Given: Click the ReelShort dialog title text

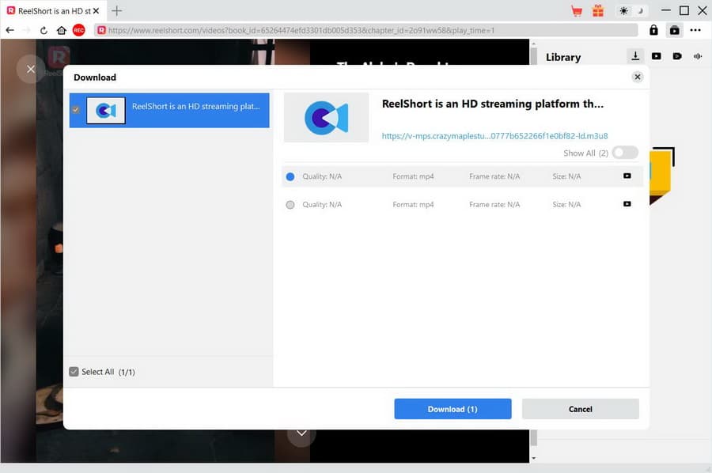Looking at the screenshot, I should [493, 104].
